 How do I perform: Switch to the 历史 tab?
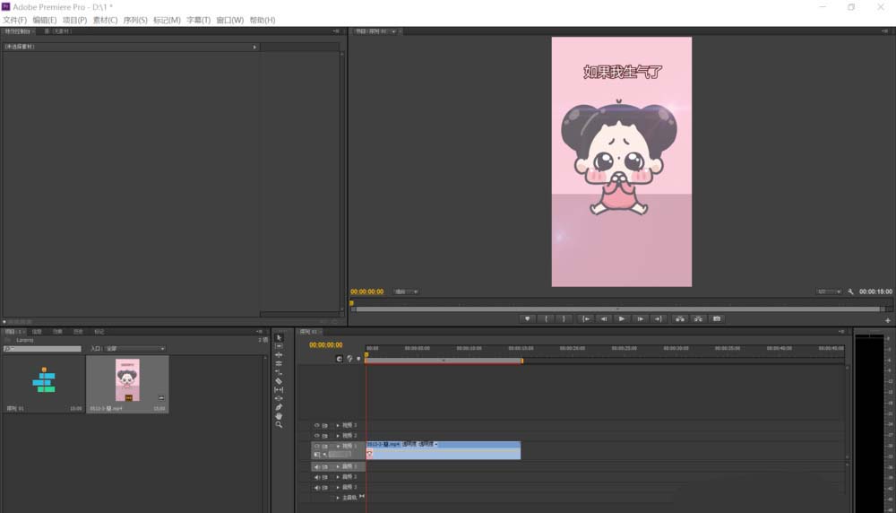click(78, 332)
